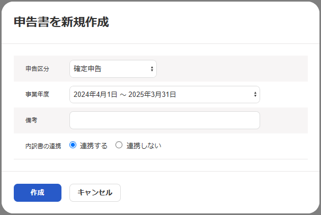Viewport: 321px width, 215px height.
Task: Select the 連携する radio button
Action: 73,145
